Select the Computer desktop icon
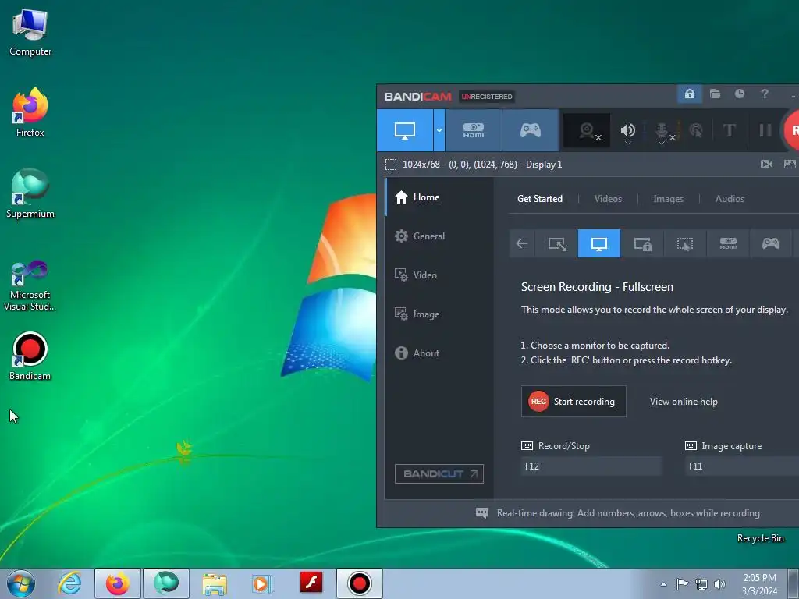799x599 pixels. pos(30,33)
